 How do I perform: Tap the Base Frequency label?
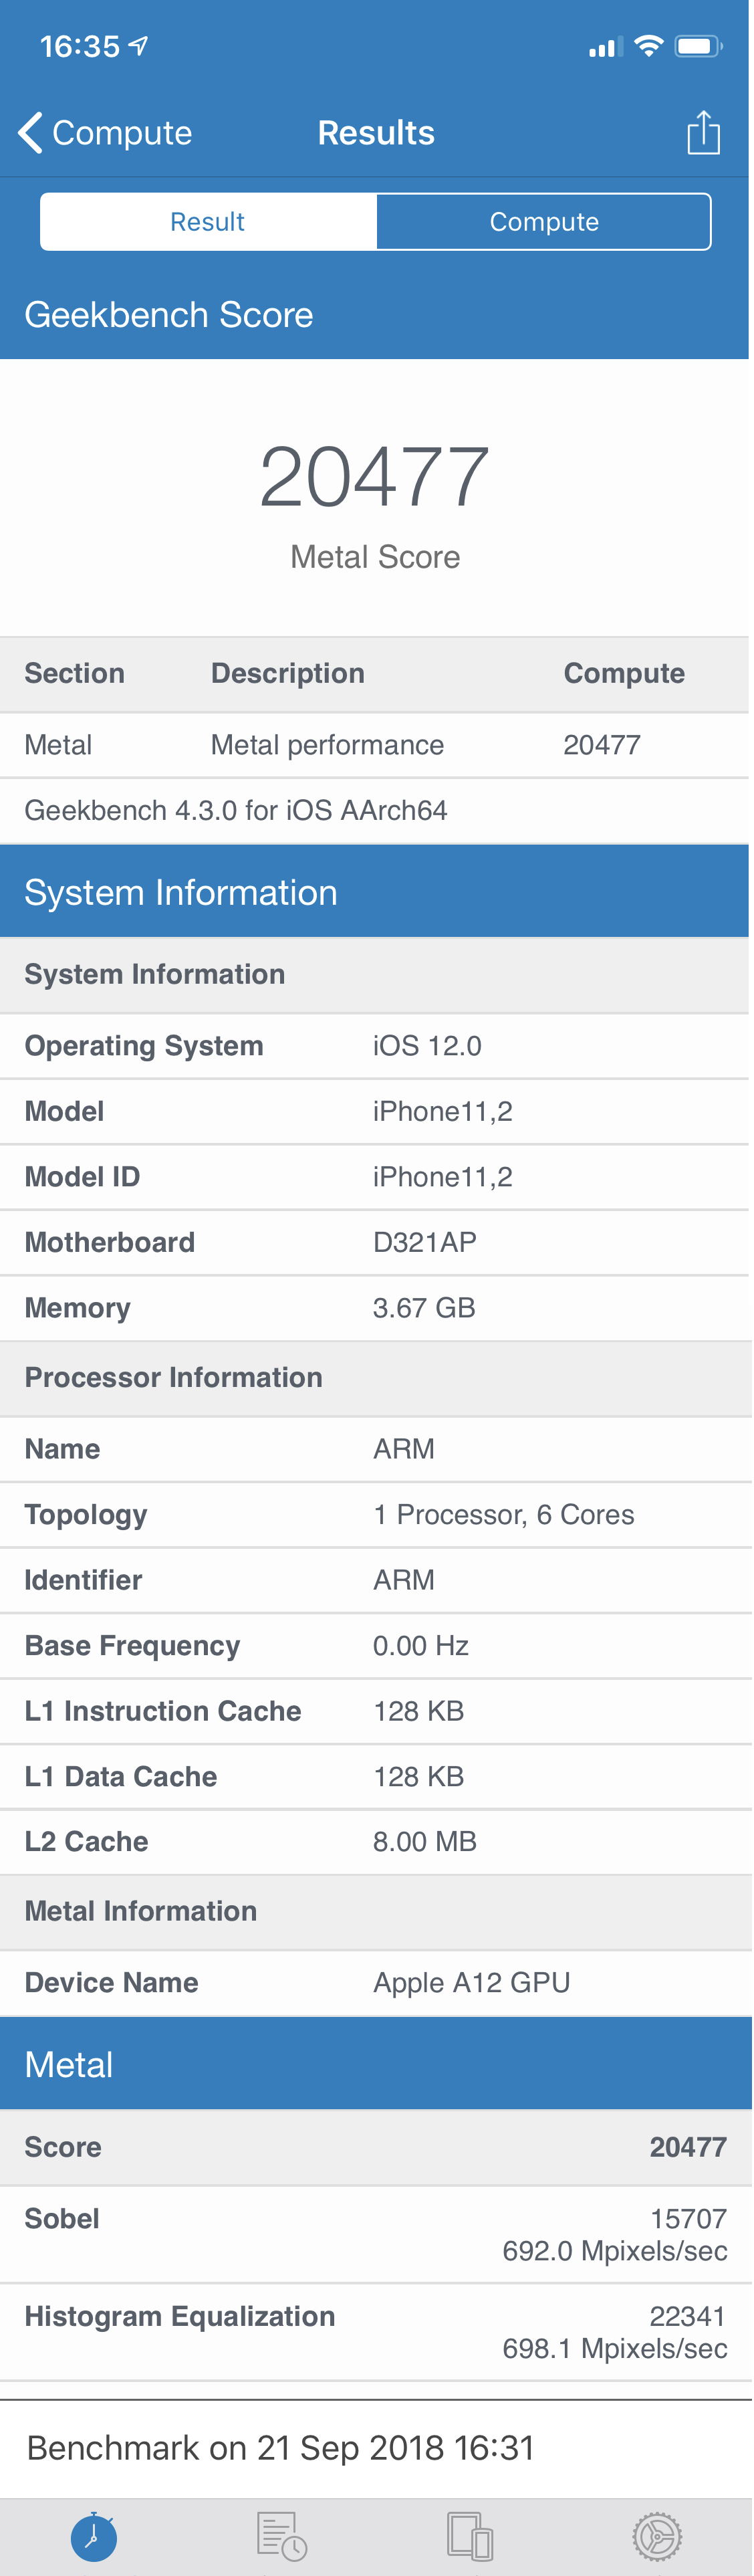[132, 1646]
